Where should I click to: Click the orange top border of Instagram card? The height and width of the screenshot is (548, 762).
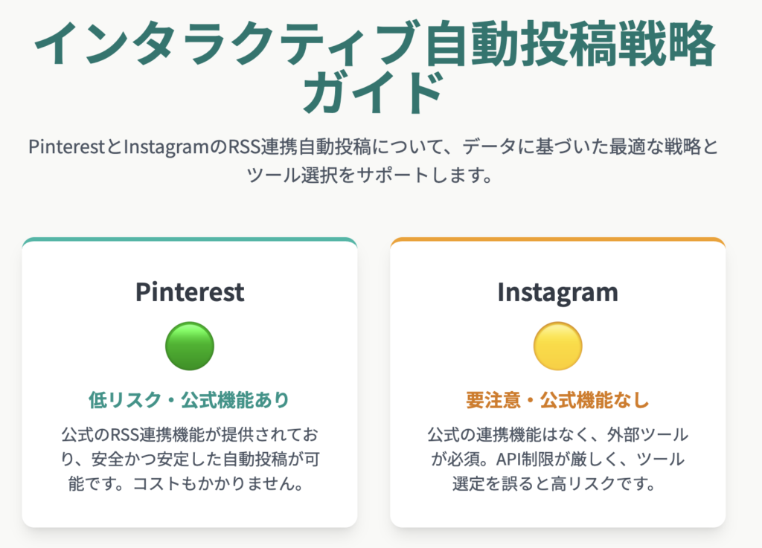[558, 239]
